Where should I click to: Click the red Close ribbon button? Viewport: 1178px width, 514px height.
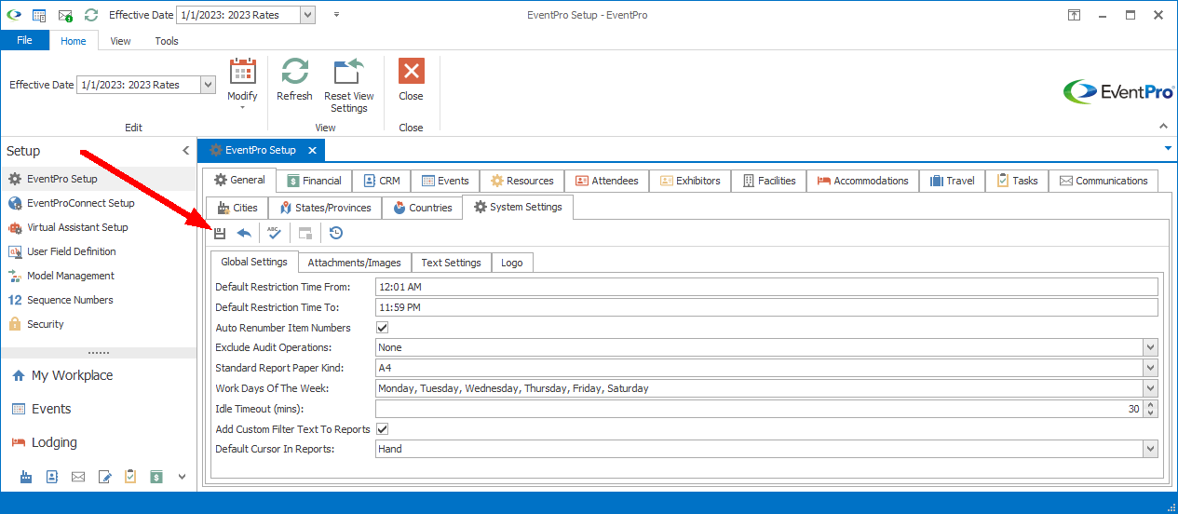411,80
